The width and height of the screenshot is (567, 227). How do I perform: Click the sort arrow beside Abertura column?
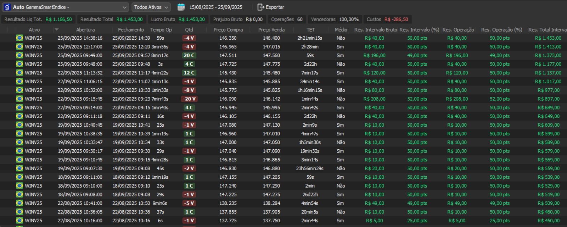pos(57,30)
